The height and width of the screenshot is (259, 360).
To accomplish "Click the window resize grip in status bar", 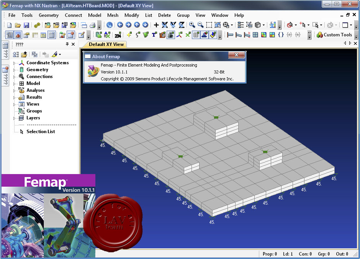I will coord(356,254).
